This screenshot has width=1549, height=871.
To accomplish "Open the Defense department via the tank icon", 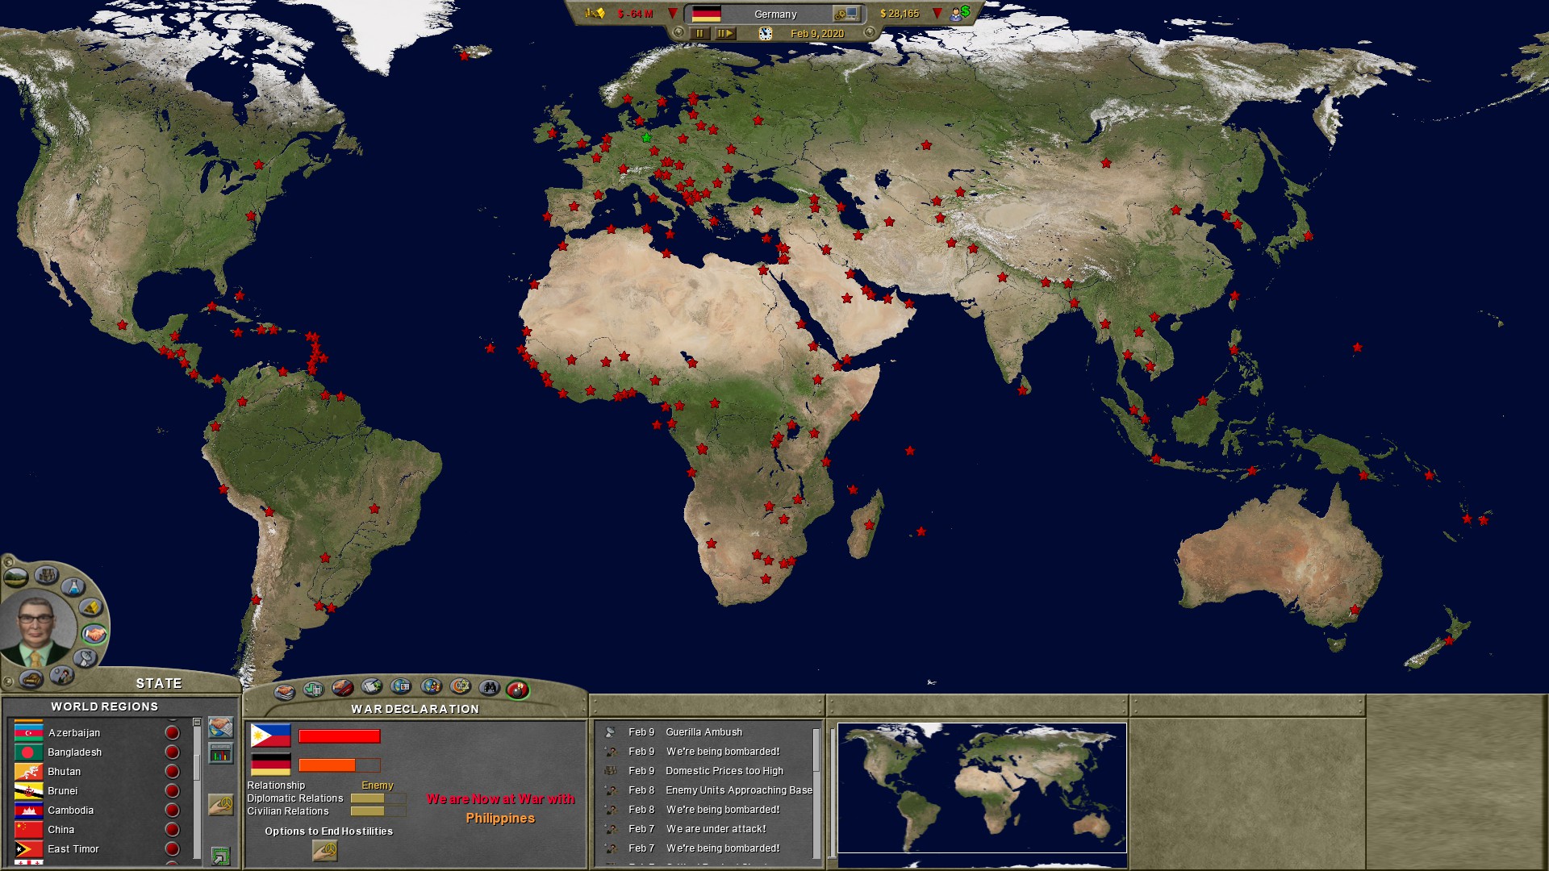I will 31,680.
